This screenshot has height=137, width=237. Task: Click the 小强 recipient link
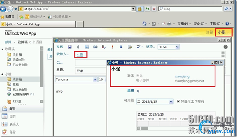(80, 55)
